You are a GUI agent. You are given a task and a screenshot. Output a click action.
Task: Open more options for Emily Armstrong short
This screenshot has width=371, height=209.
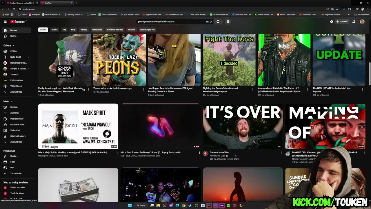(x=88, y=89)
